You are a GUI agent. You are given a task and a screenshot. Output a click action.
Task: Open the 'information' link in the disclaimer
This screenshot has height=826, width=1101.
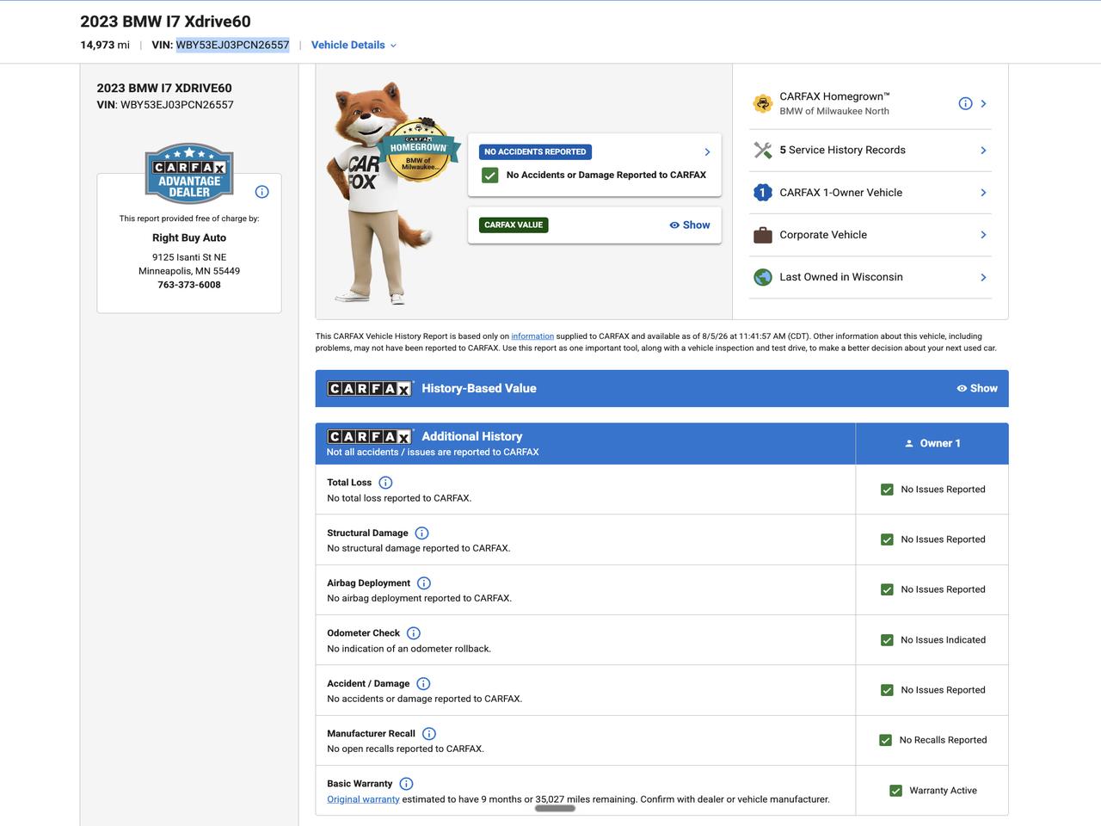[532, 336]
